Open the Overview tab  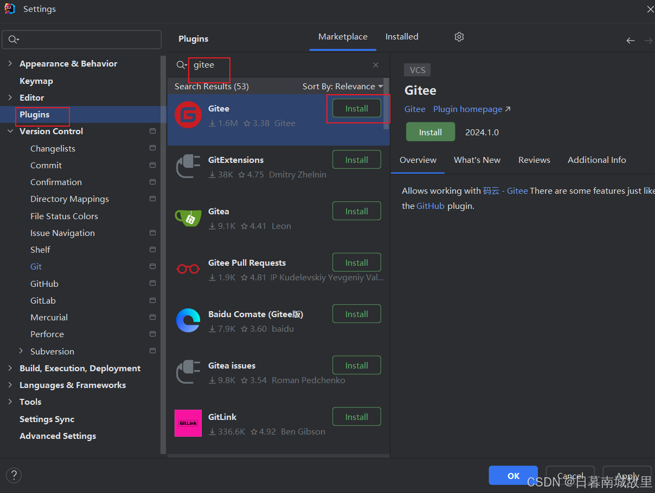tap(418, 160)
